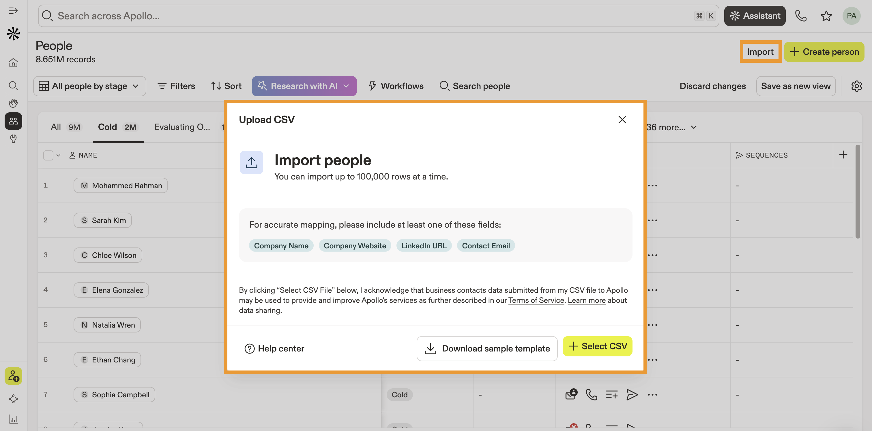Viewport: 872px width, 431px height.
Task: Add new column with plus icon
Action: [x=843, y=155]
